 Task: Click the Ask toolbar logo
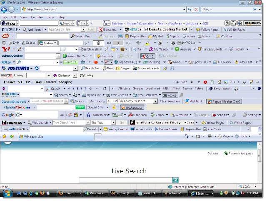click(x=5, y=36)
